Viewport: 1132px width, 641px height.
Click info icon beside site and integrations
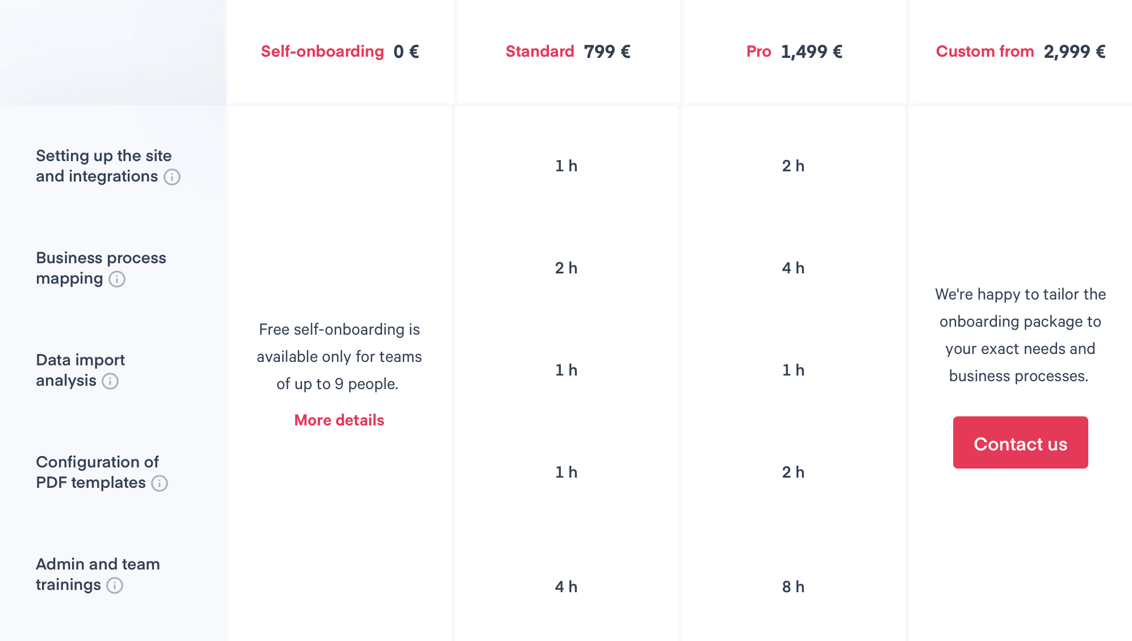point(172,177)
